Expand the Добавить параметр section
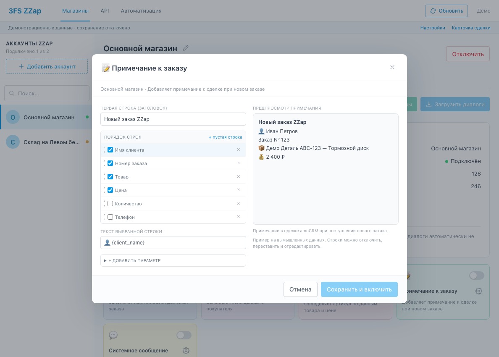Screen dimensions: 499x357 coord(173,260)
